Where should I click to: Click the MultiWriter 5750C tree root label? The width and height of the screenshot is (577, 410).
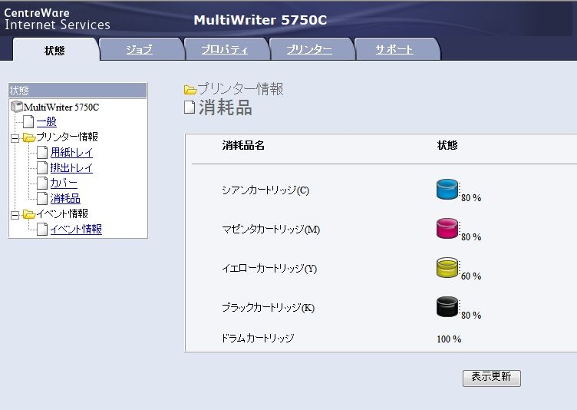click(61, 107)
